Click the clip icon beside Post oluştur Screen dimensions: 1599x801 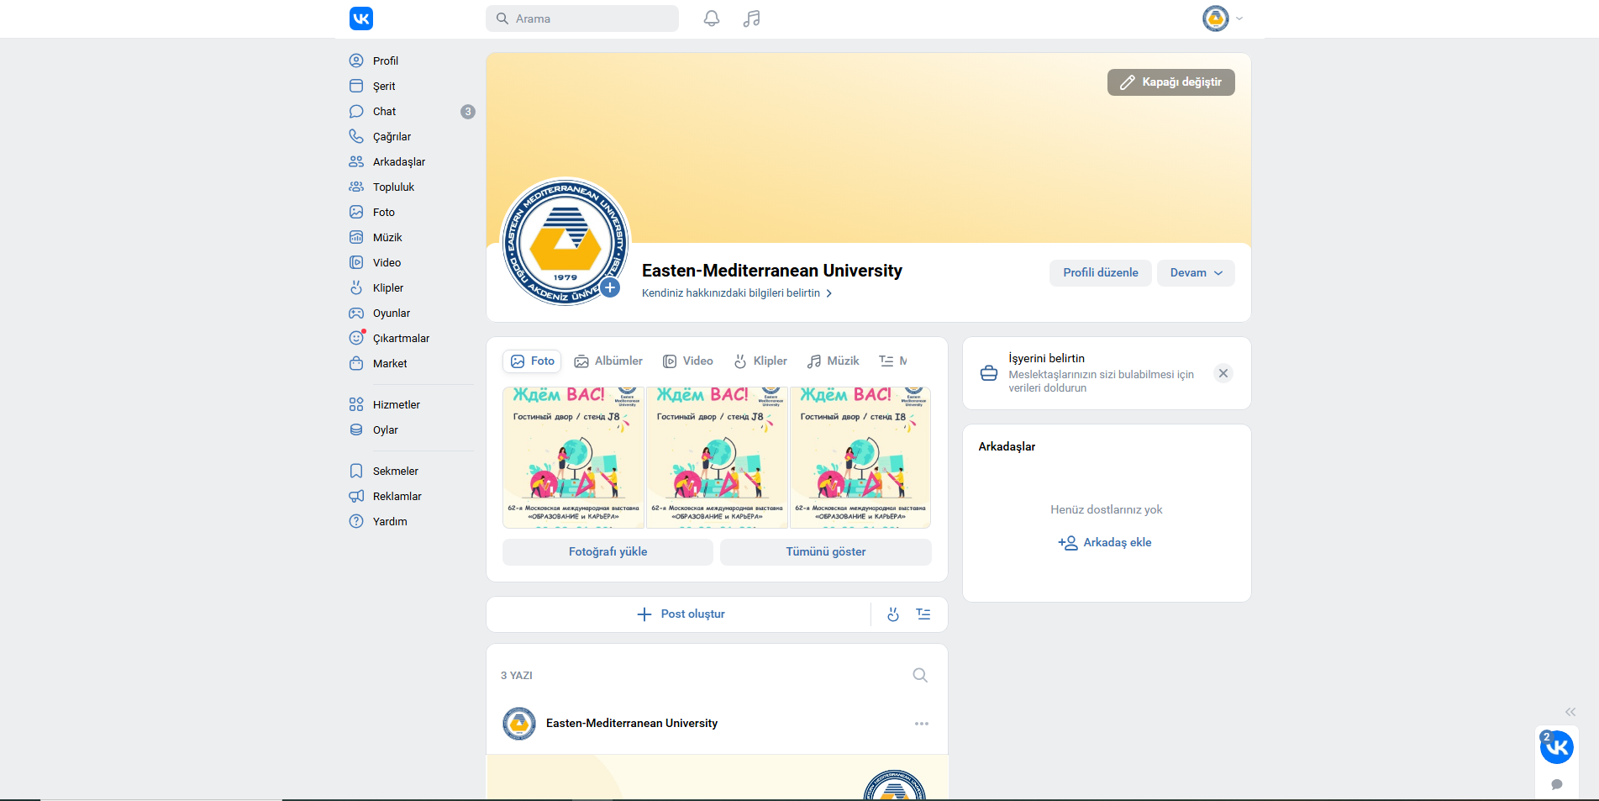tap(893, 614)
